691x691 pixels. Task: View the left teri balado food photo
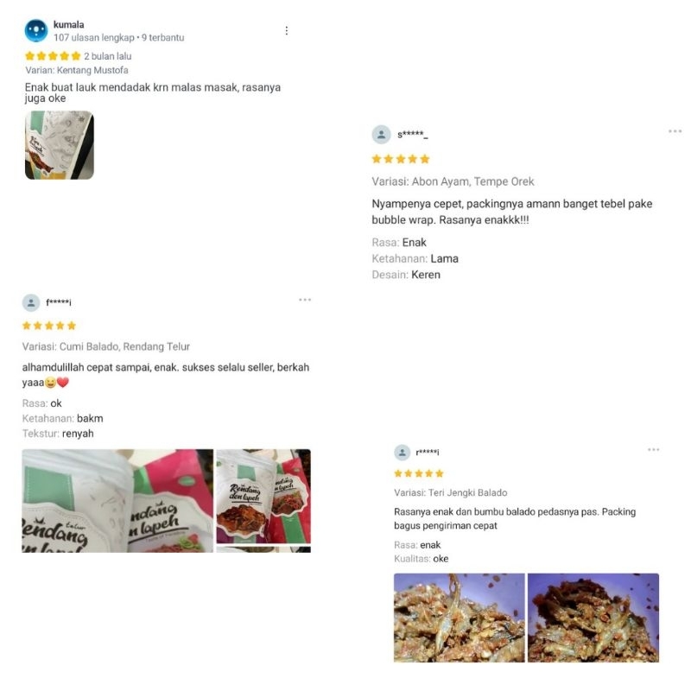click(460, 618)
